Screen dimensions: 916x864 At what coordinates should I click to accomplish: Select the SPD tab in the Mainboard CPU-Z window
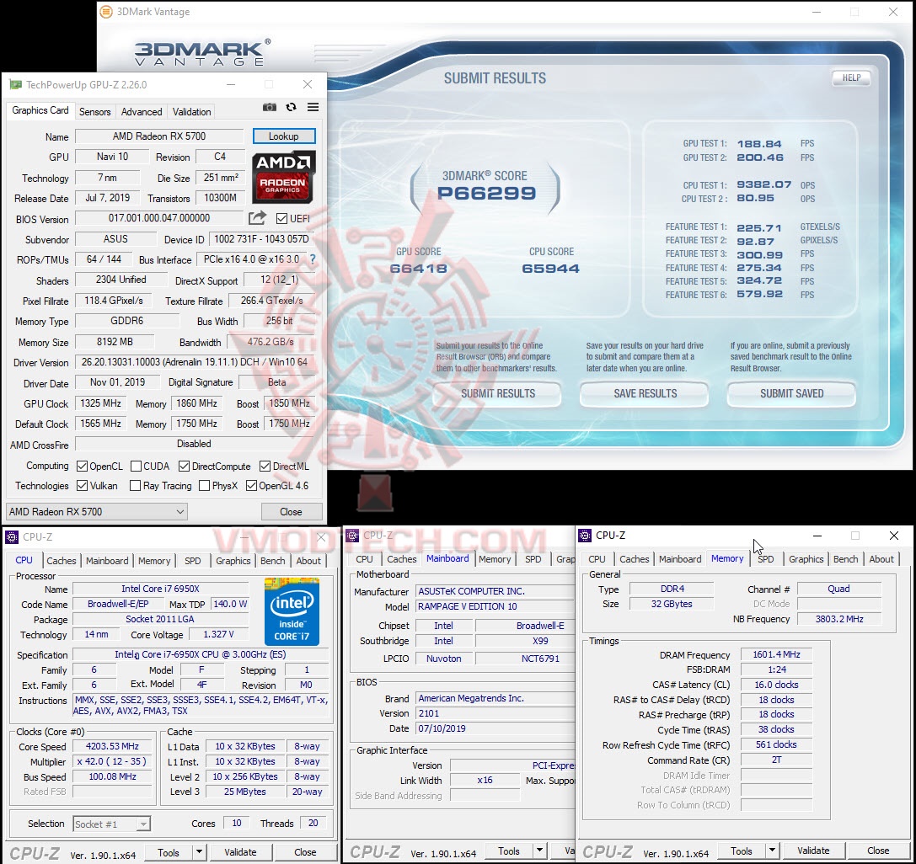click(533, 558)
